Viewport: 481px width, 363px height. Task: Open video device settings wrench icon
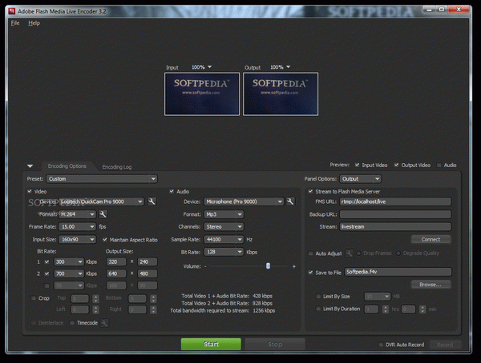click(x=152, y=201)
